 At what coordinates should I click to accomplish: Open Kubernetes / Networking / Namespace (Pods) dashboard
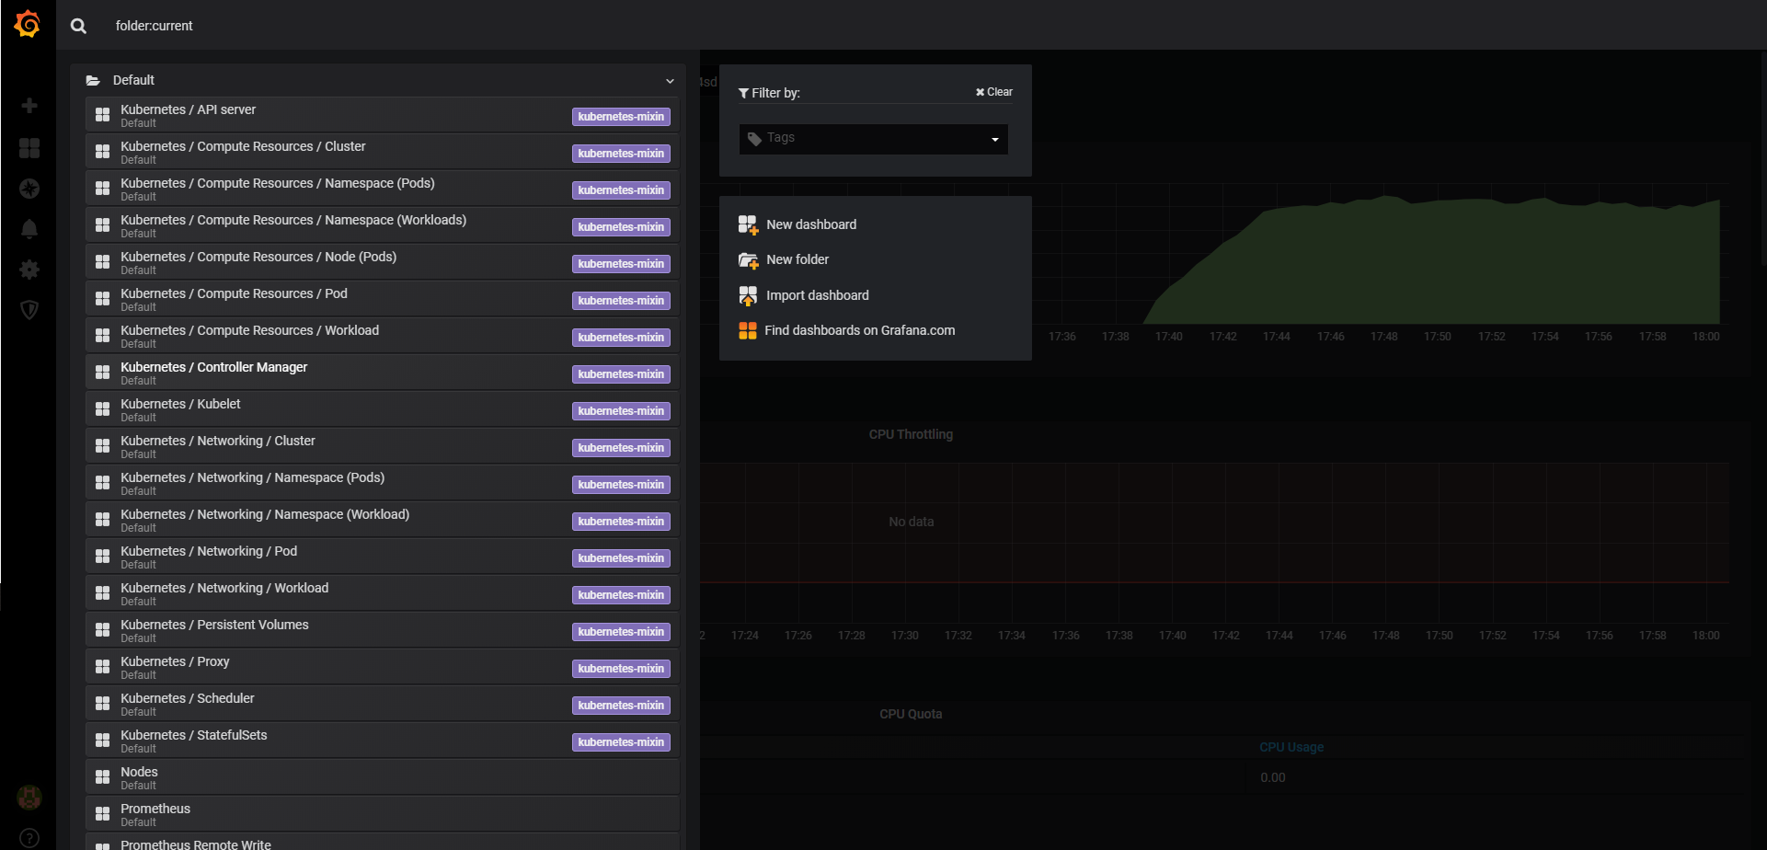[383, 483]
